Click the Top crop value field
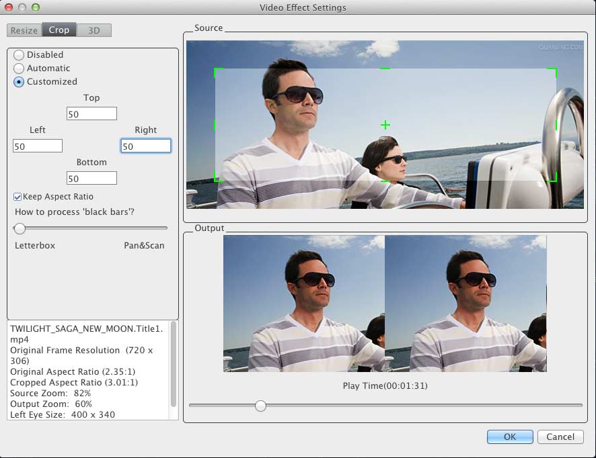The width and height of the screenshot is (596, 458). [x=91, y=114]
